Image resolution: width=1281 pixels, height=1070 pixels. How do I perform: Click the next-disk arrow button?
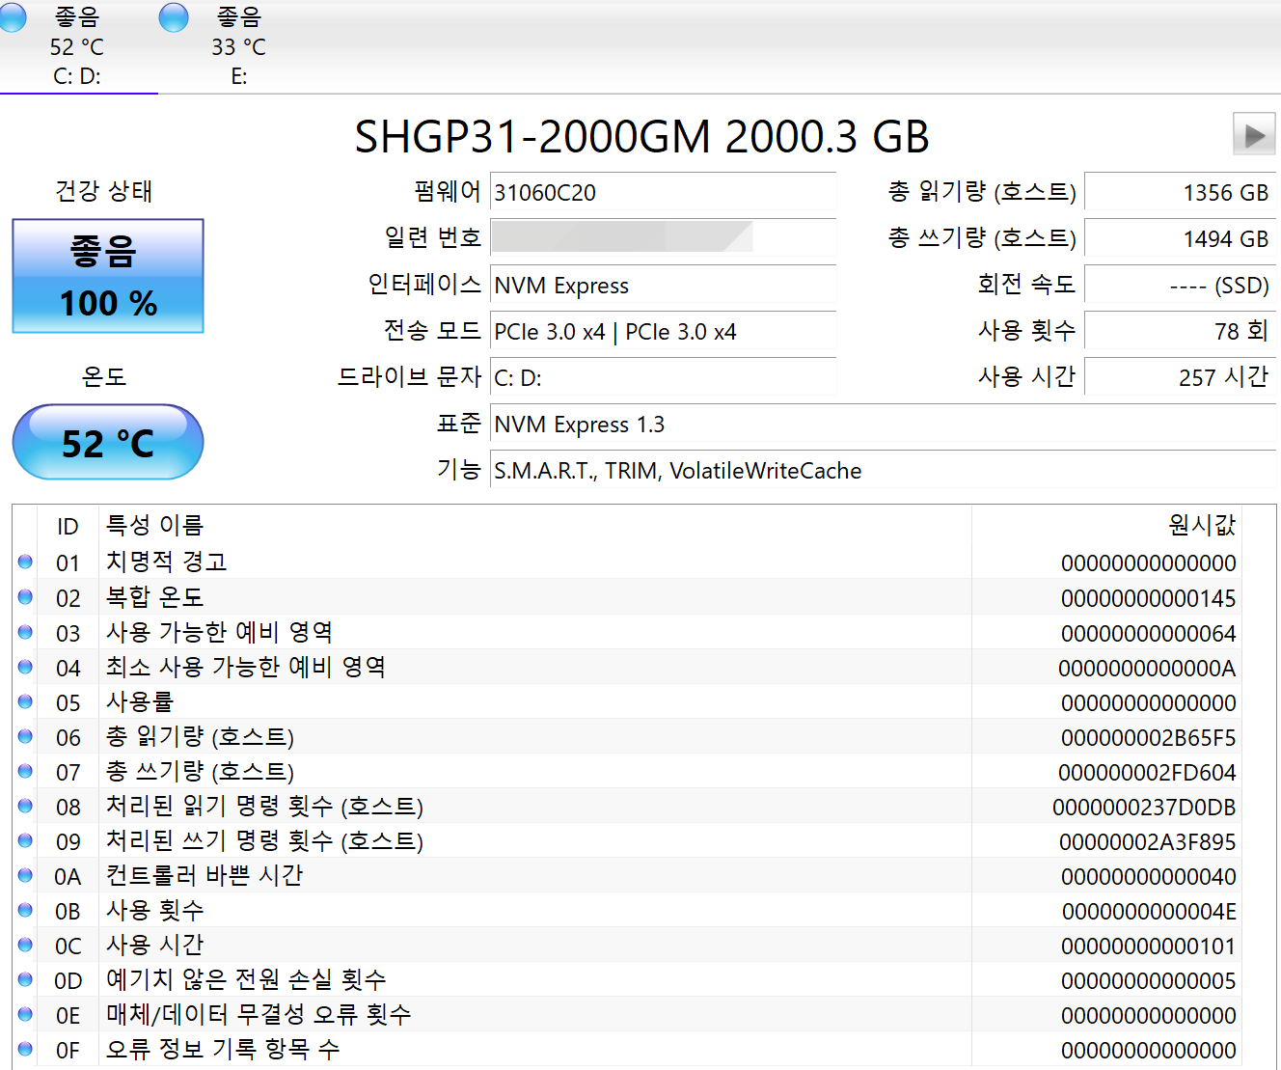1254,134
